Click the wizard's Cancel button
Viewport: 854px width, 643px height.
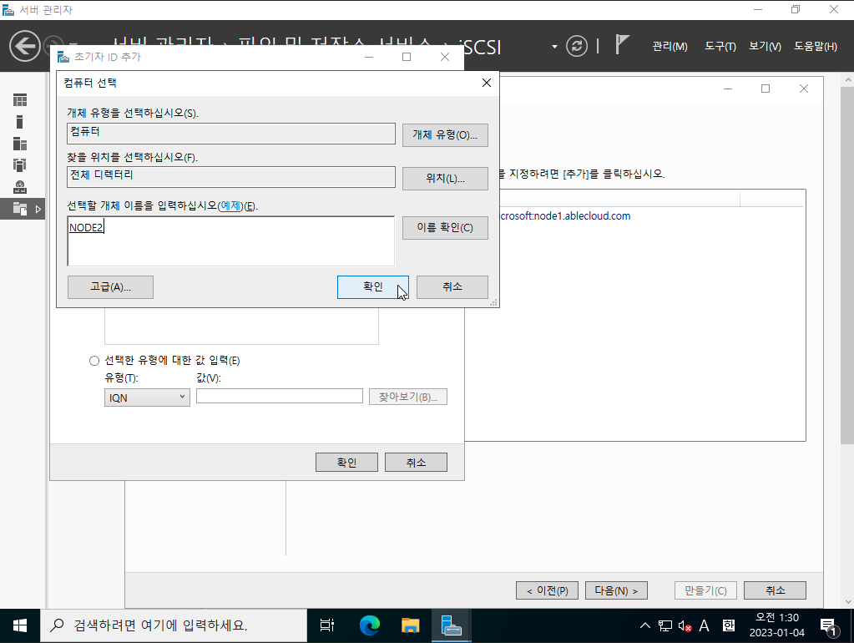coord(775,590)
